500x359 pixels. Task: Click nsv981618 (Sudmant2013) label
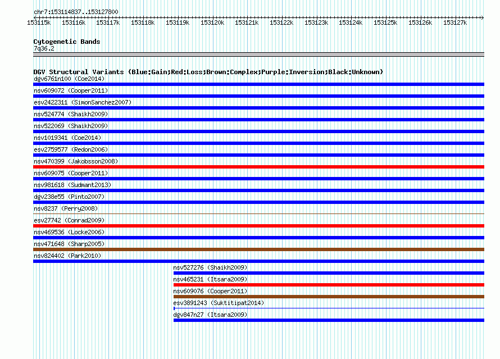click(72, 185)
